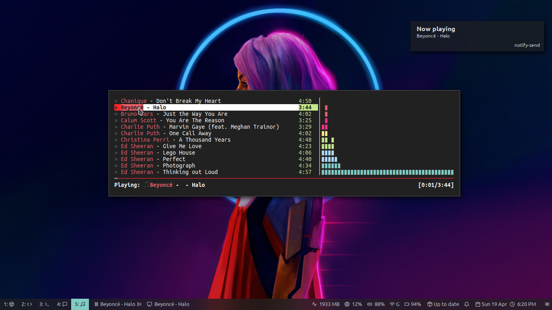Toggle the notifications bell icon
The height and width of the screenshot is (310, 552).
tap(467, 304)
